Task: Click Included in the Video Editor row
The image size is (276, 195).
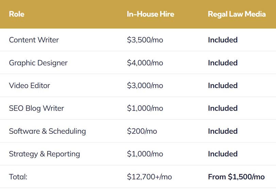Action: coord(223,85)
